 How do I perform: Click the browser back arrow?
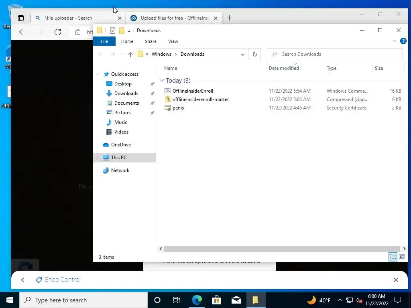(22, 32)
